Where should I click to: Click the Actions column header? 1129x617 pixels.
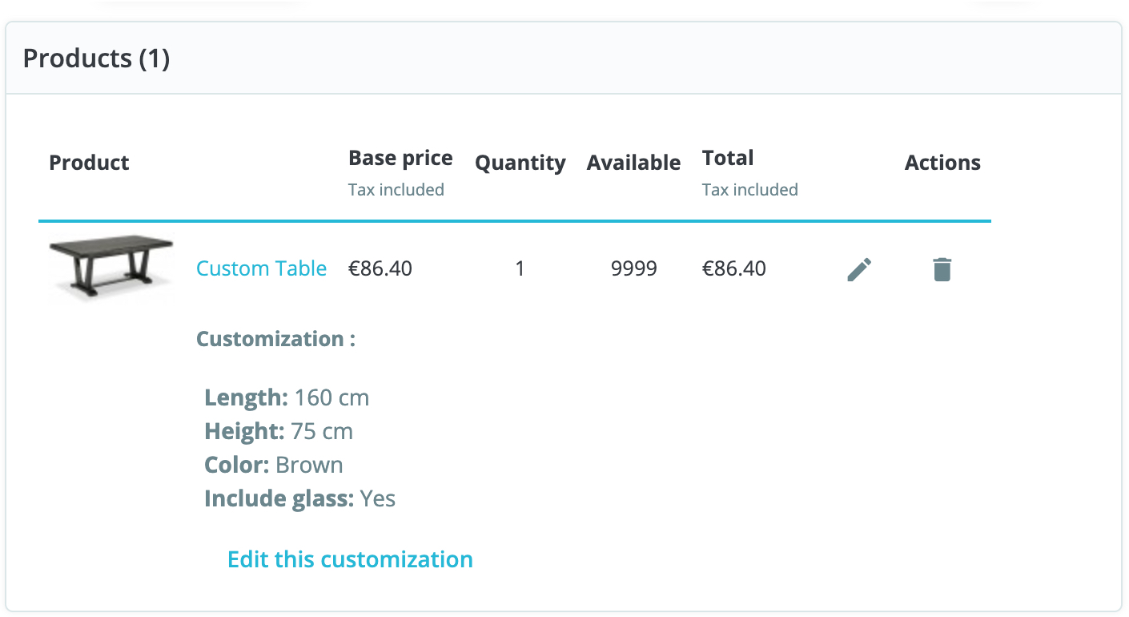pyautogui.click(x=942, y=163)
